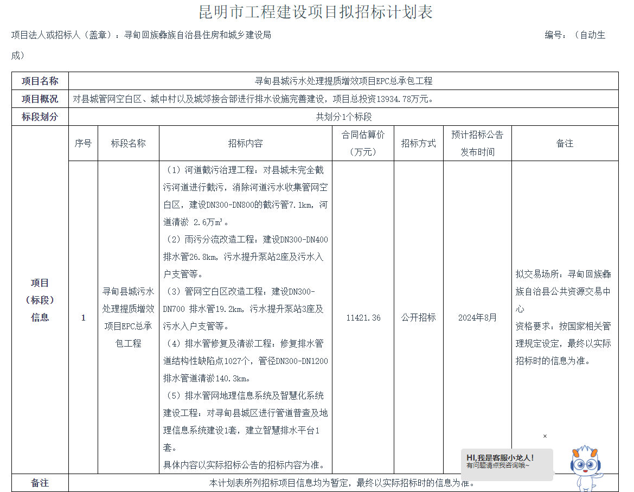Click the 2024年8月 announcement date cell

[477, 318]
